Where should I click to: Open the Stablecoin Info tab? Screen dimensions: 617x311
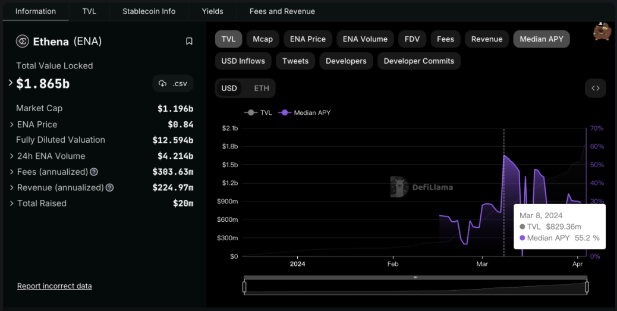149,11
